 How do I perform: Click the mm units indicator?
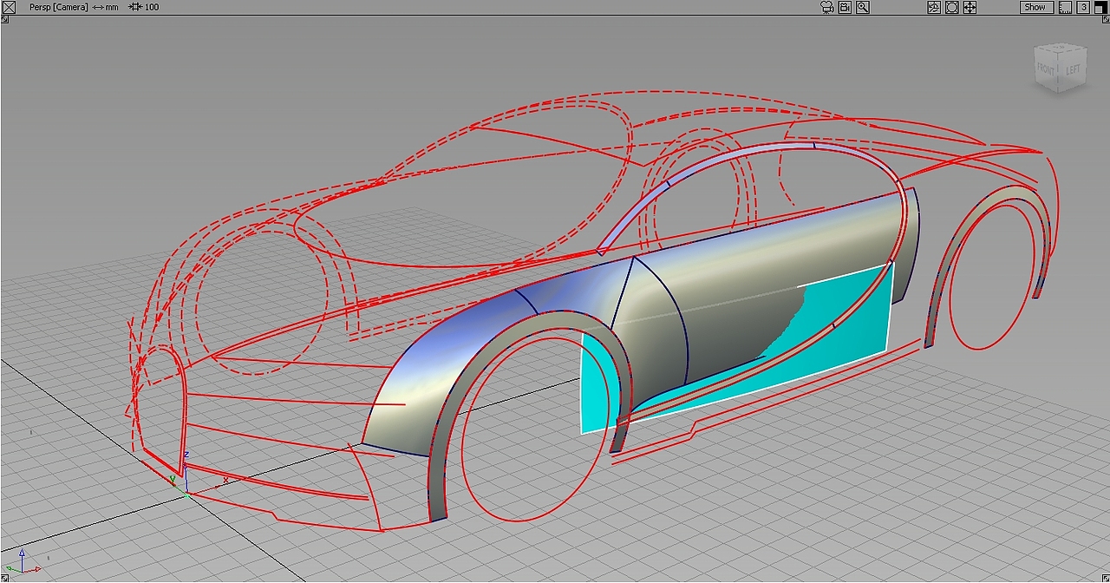112,7
